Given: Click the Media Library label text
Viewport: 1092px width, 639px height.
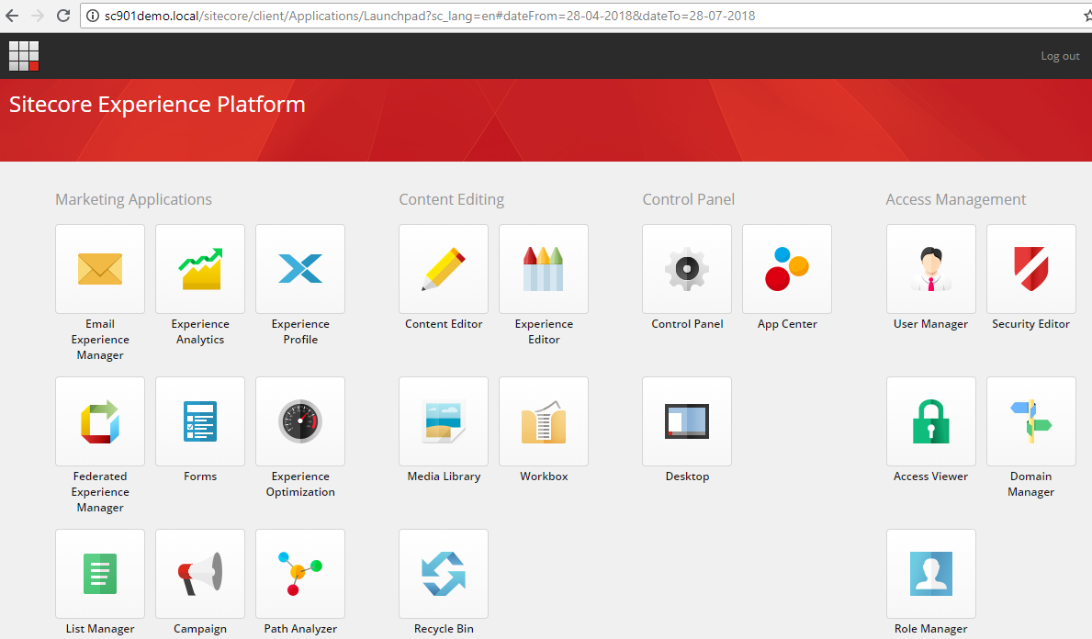Looking at the screenshot, I should (444, 476).
